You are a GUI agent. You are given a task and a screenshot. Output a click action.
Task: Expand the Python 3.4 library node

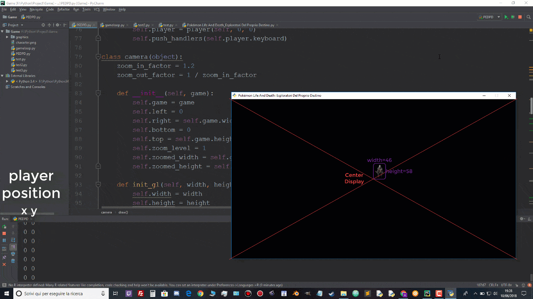coord(7,81)
